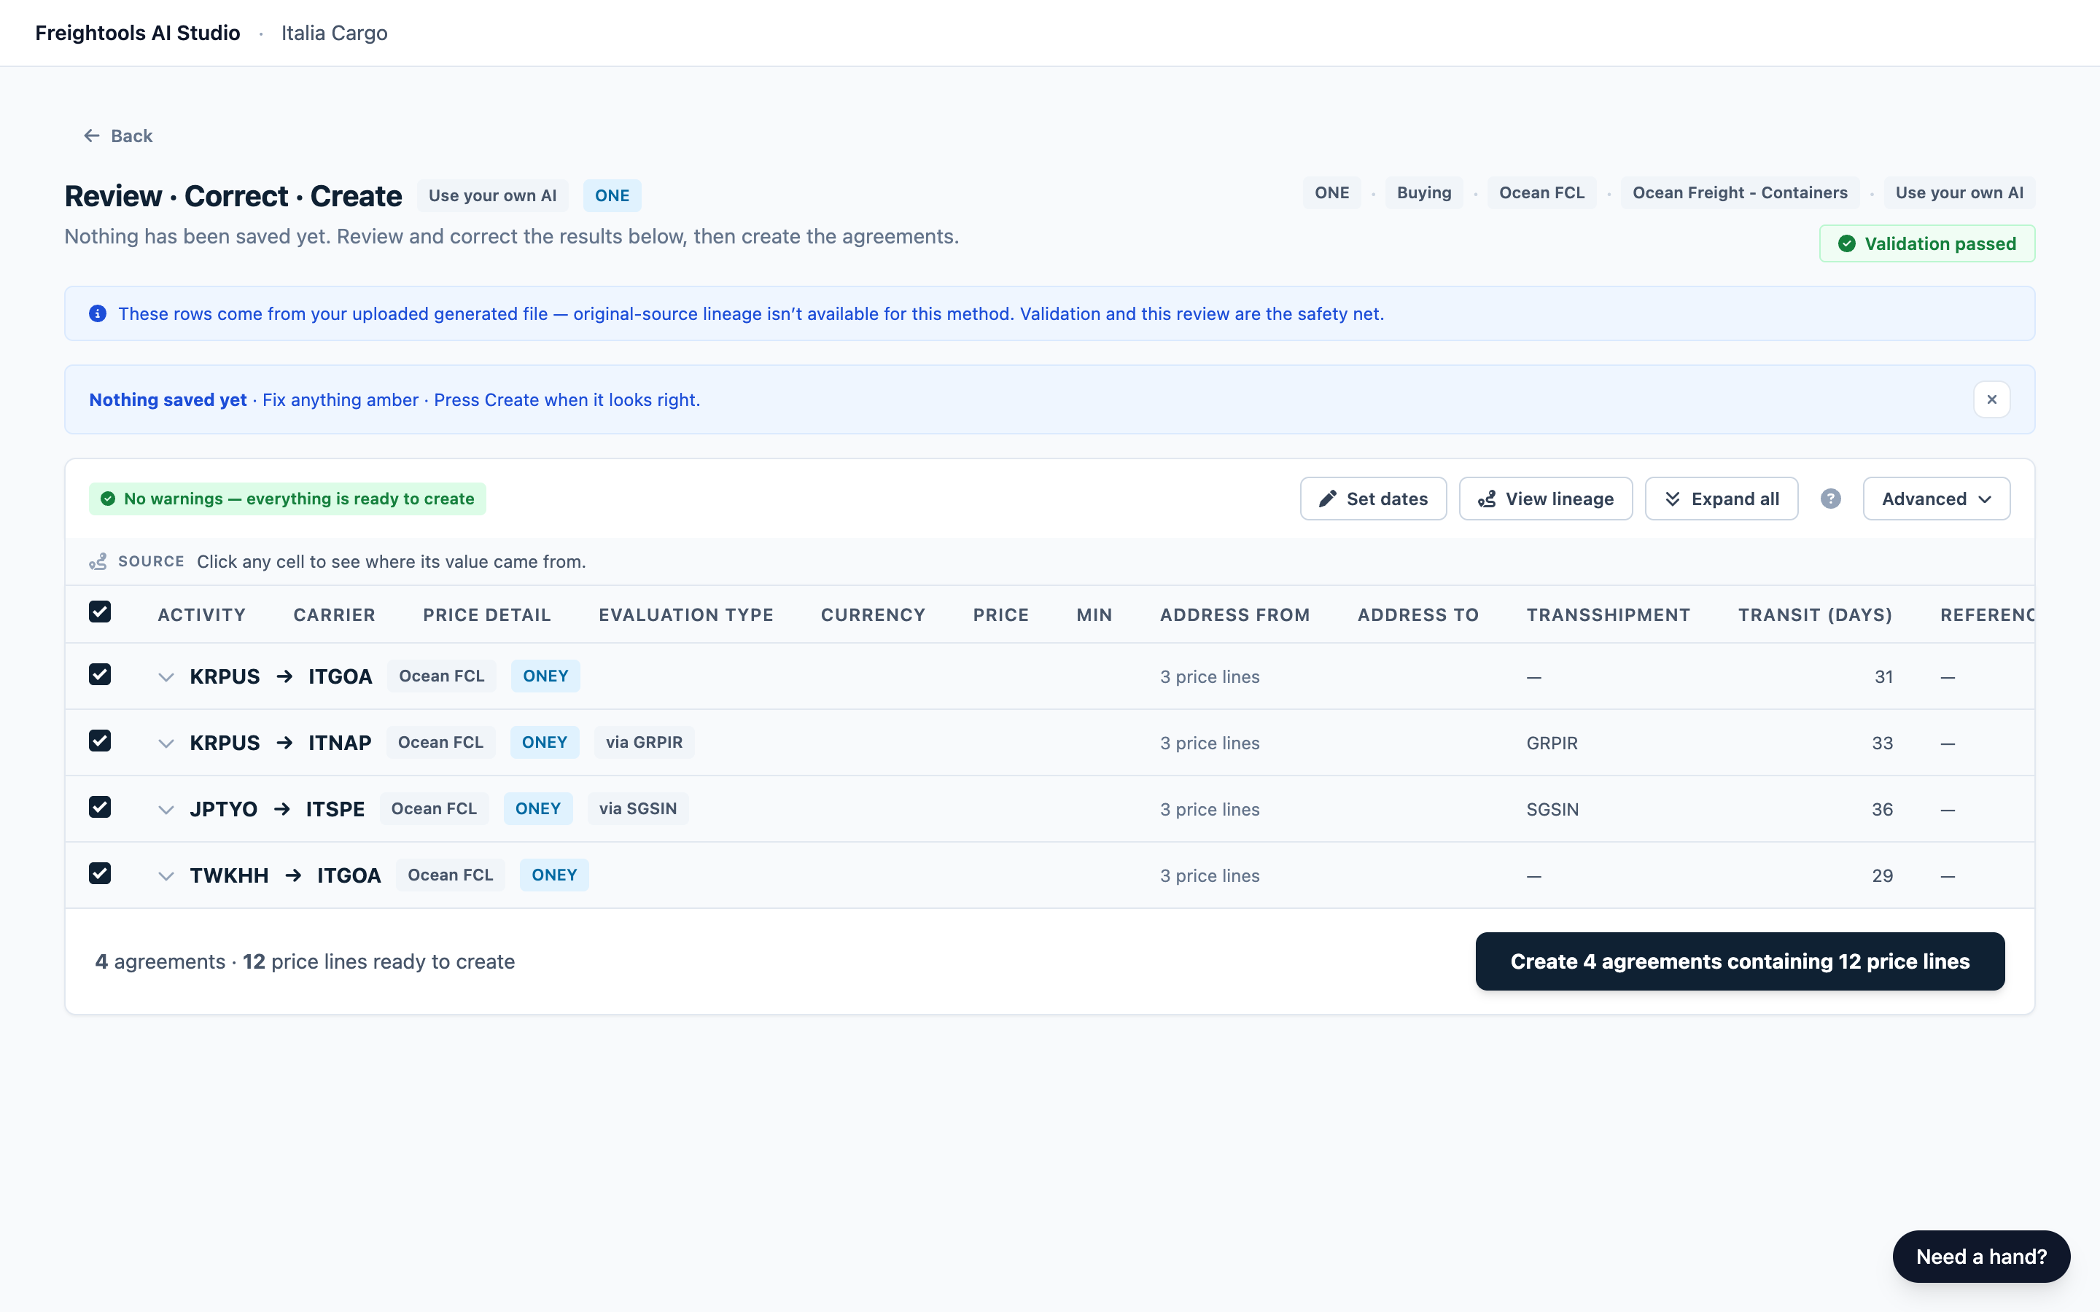Go Back to the previous page
This screenshot has width=2100, height=1312.
118,136
